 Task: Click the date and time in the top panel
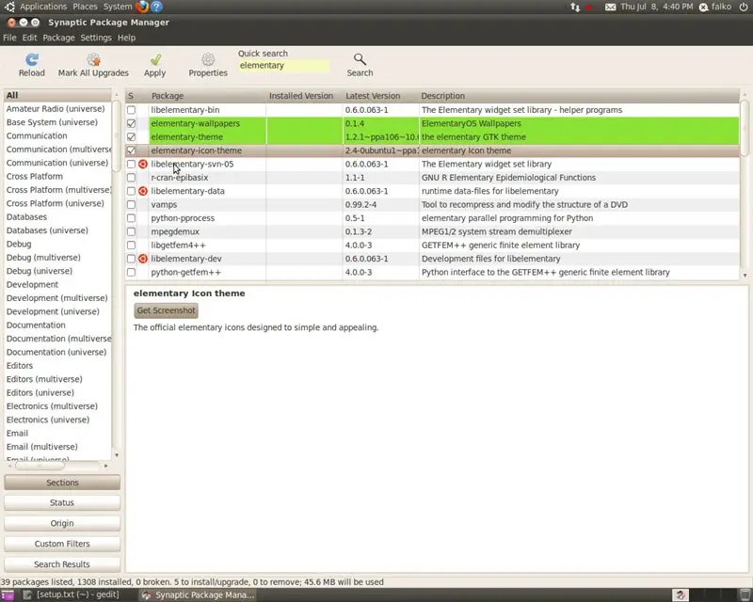pos(657,7)
